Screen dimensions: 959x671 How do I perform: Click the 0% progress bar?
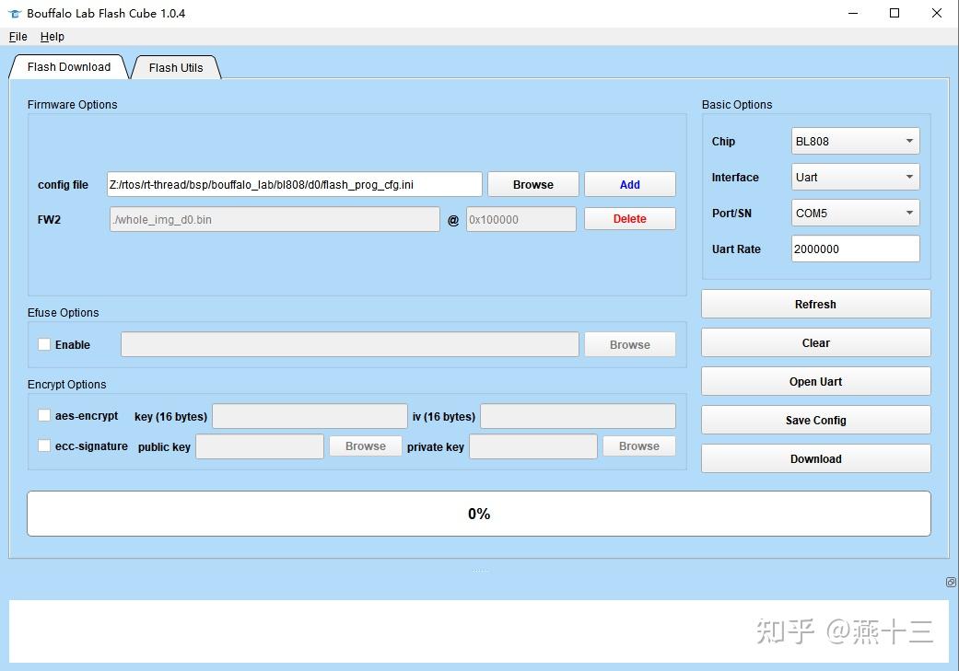tap(479, 514)
